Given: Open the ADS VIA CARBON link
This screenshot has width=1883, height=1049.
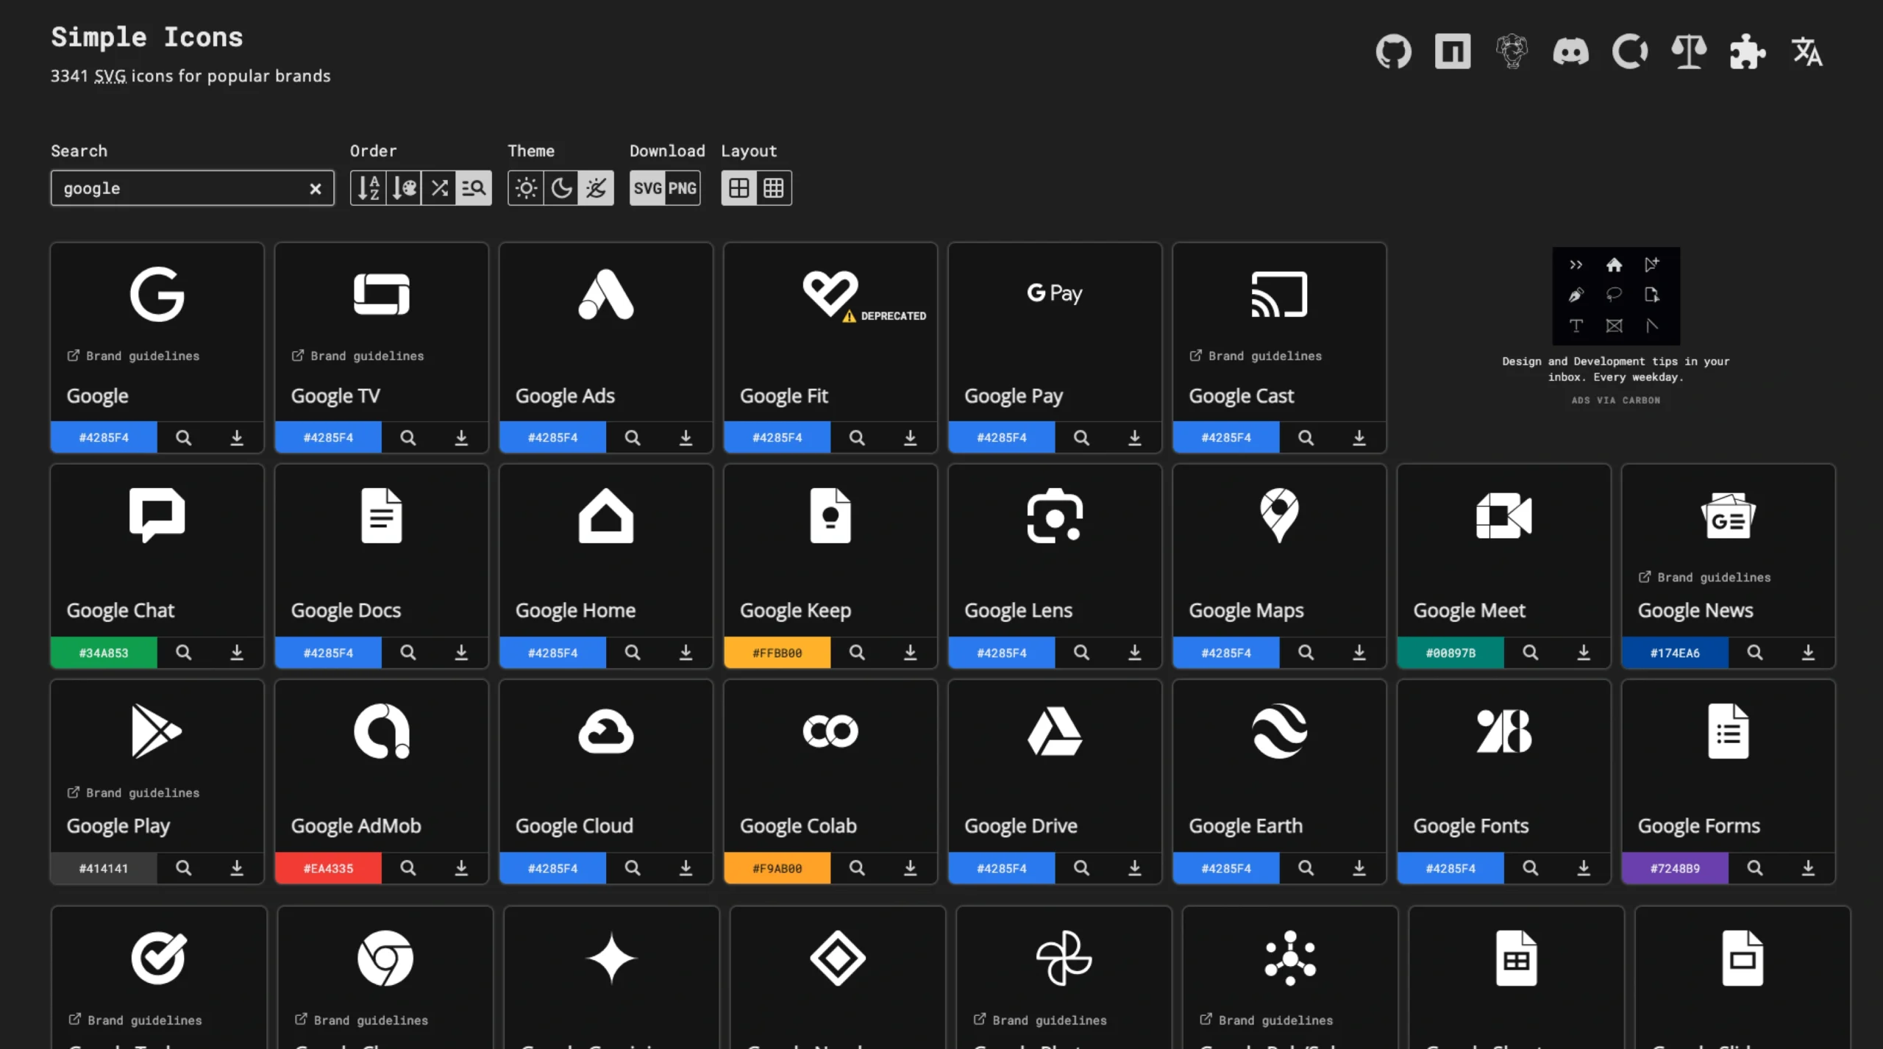Looking at the screenshot, I should pos(1616,401).
